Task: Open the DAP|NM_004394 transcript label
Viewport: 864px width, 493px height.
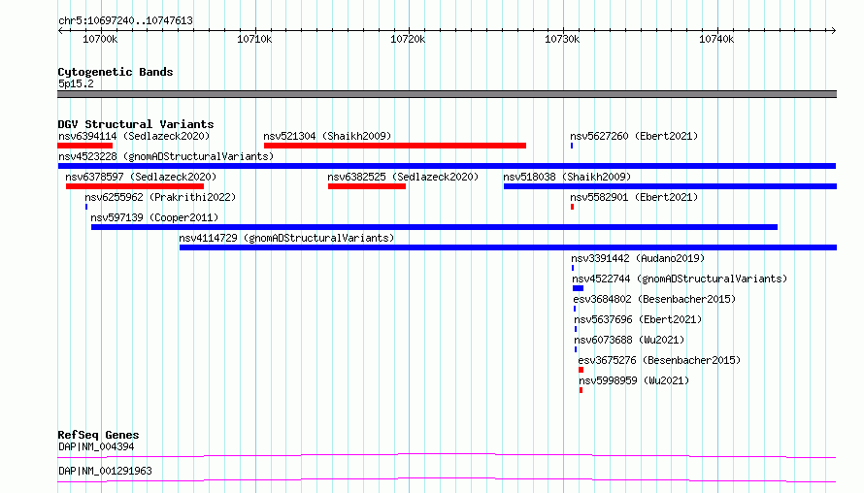Action: (x=96, y=446)
